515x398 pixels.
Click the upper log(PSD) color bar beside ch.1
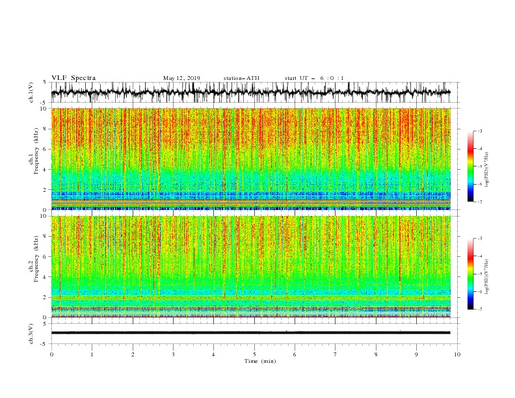coord(470,166)
